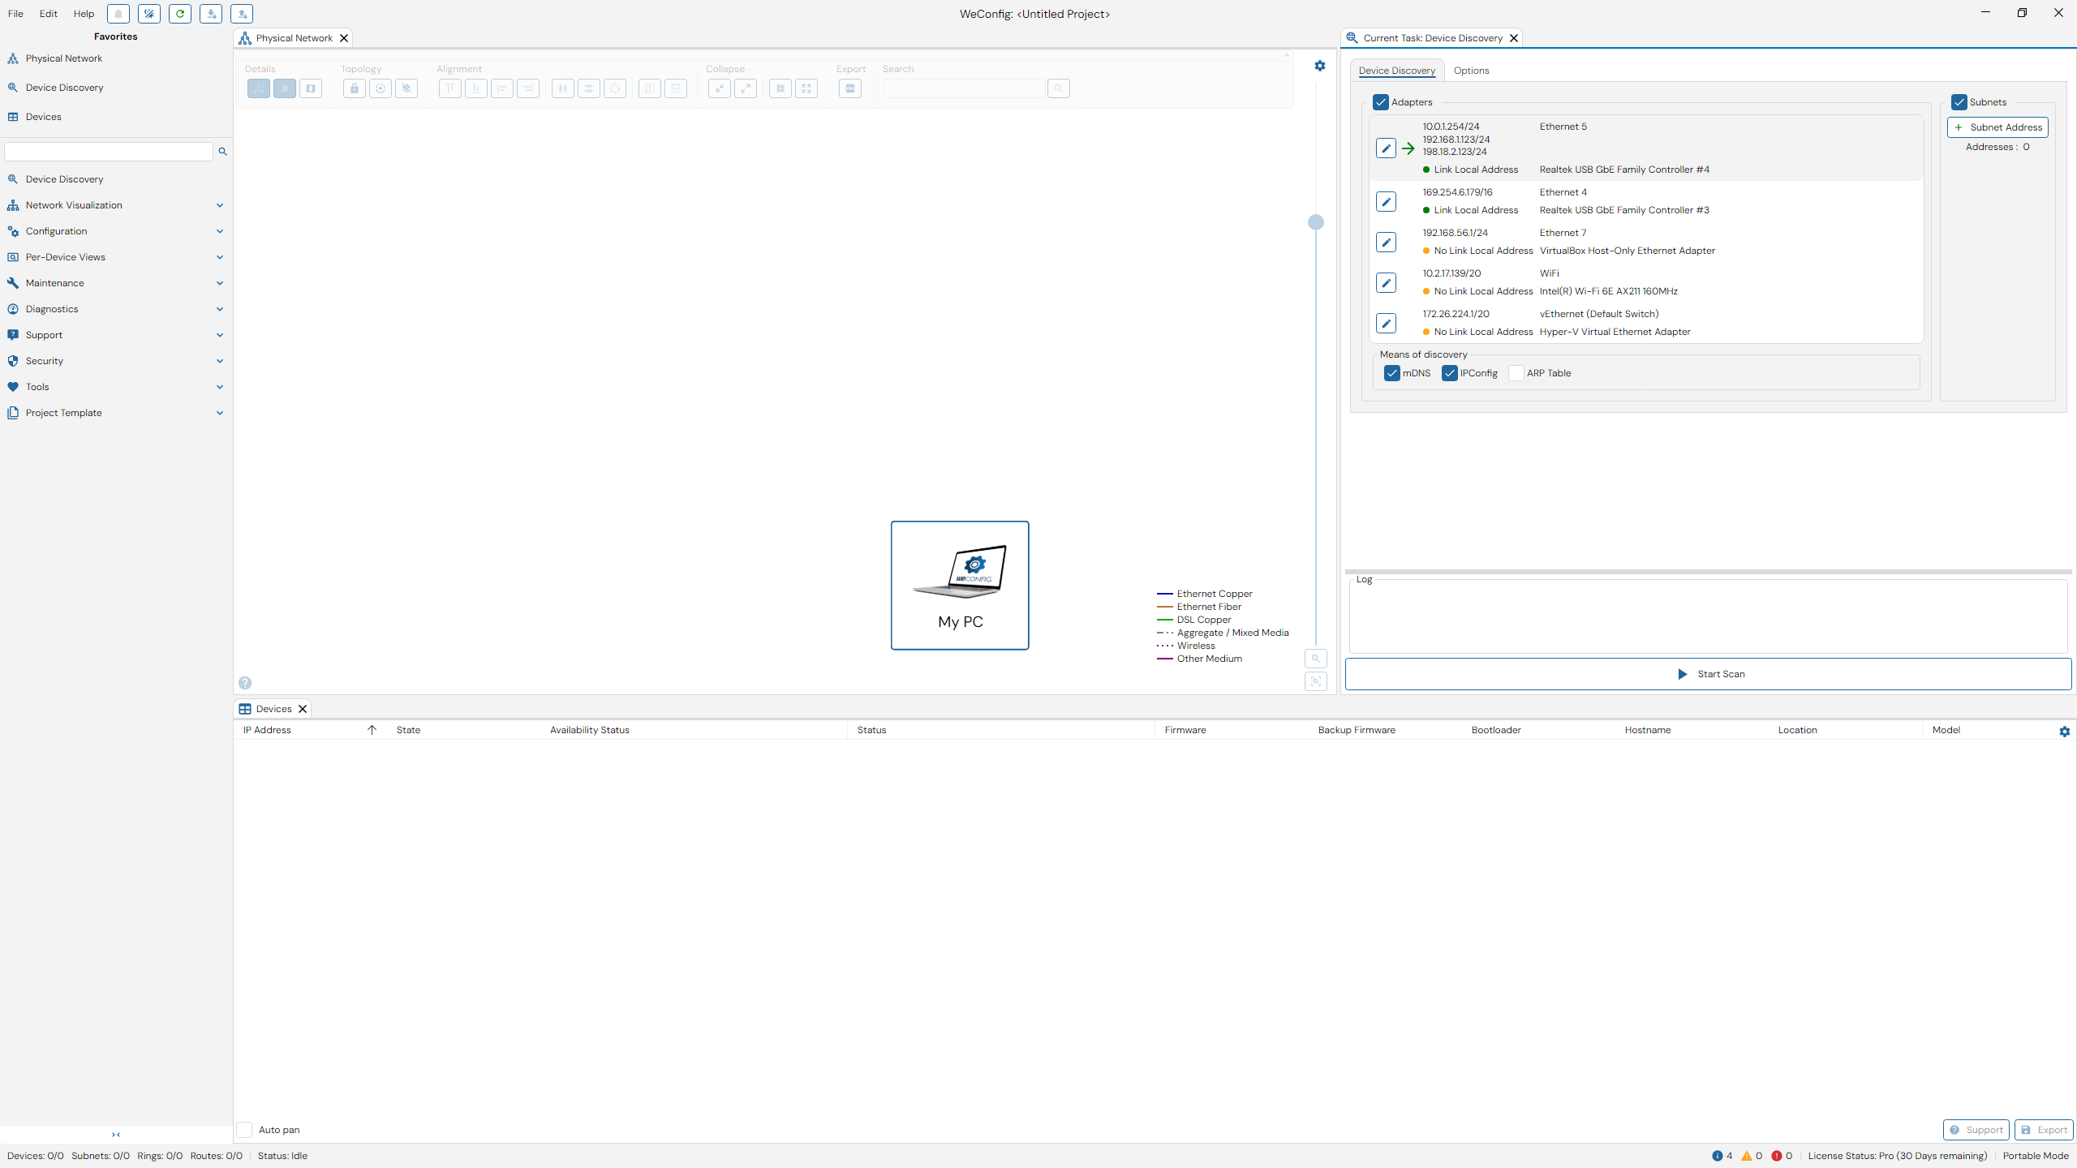This screenshot has width=2077, height=1168.
Task: Enable the ARP Table checkbox
Action: point(1516,373)
